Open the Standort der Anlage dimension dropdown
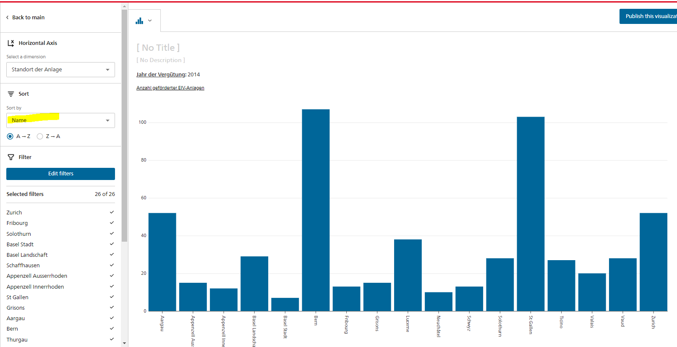 60,70
